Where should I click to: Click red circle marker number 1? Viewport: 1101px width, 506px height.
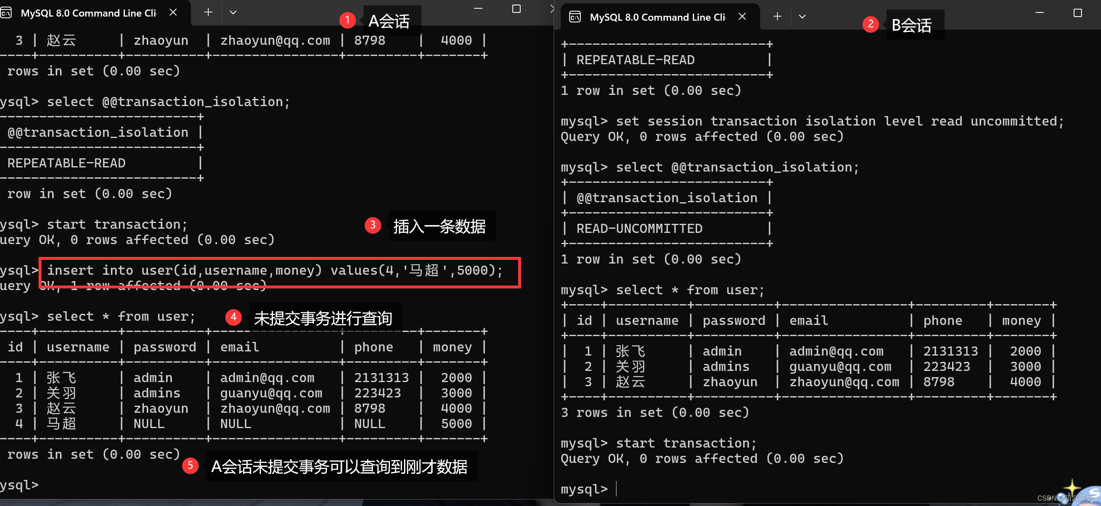347,19
